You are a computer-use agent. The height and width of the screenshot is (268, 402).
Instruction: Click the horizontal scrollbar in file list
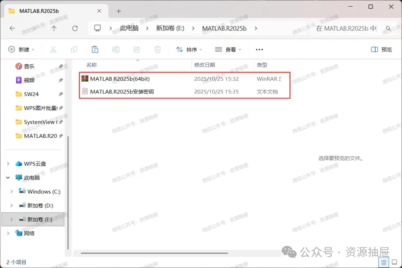click(x=154, y=253)
